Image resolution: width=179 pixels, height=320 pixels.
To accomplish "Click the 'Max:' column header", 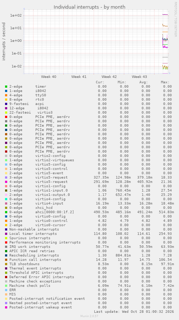I will pos(165,82).
